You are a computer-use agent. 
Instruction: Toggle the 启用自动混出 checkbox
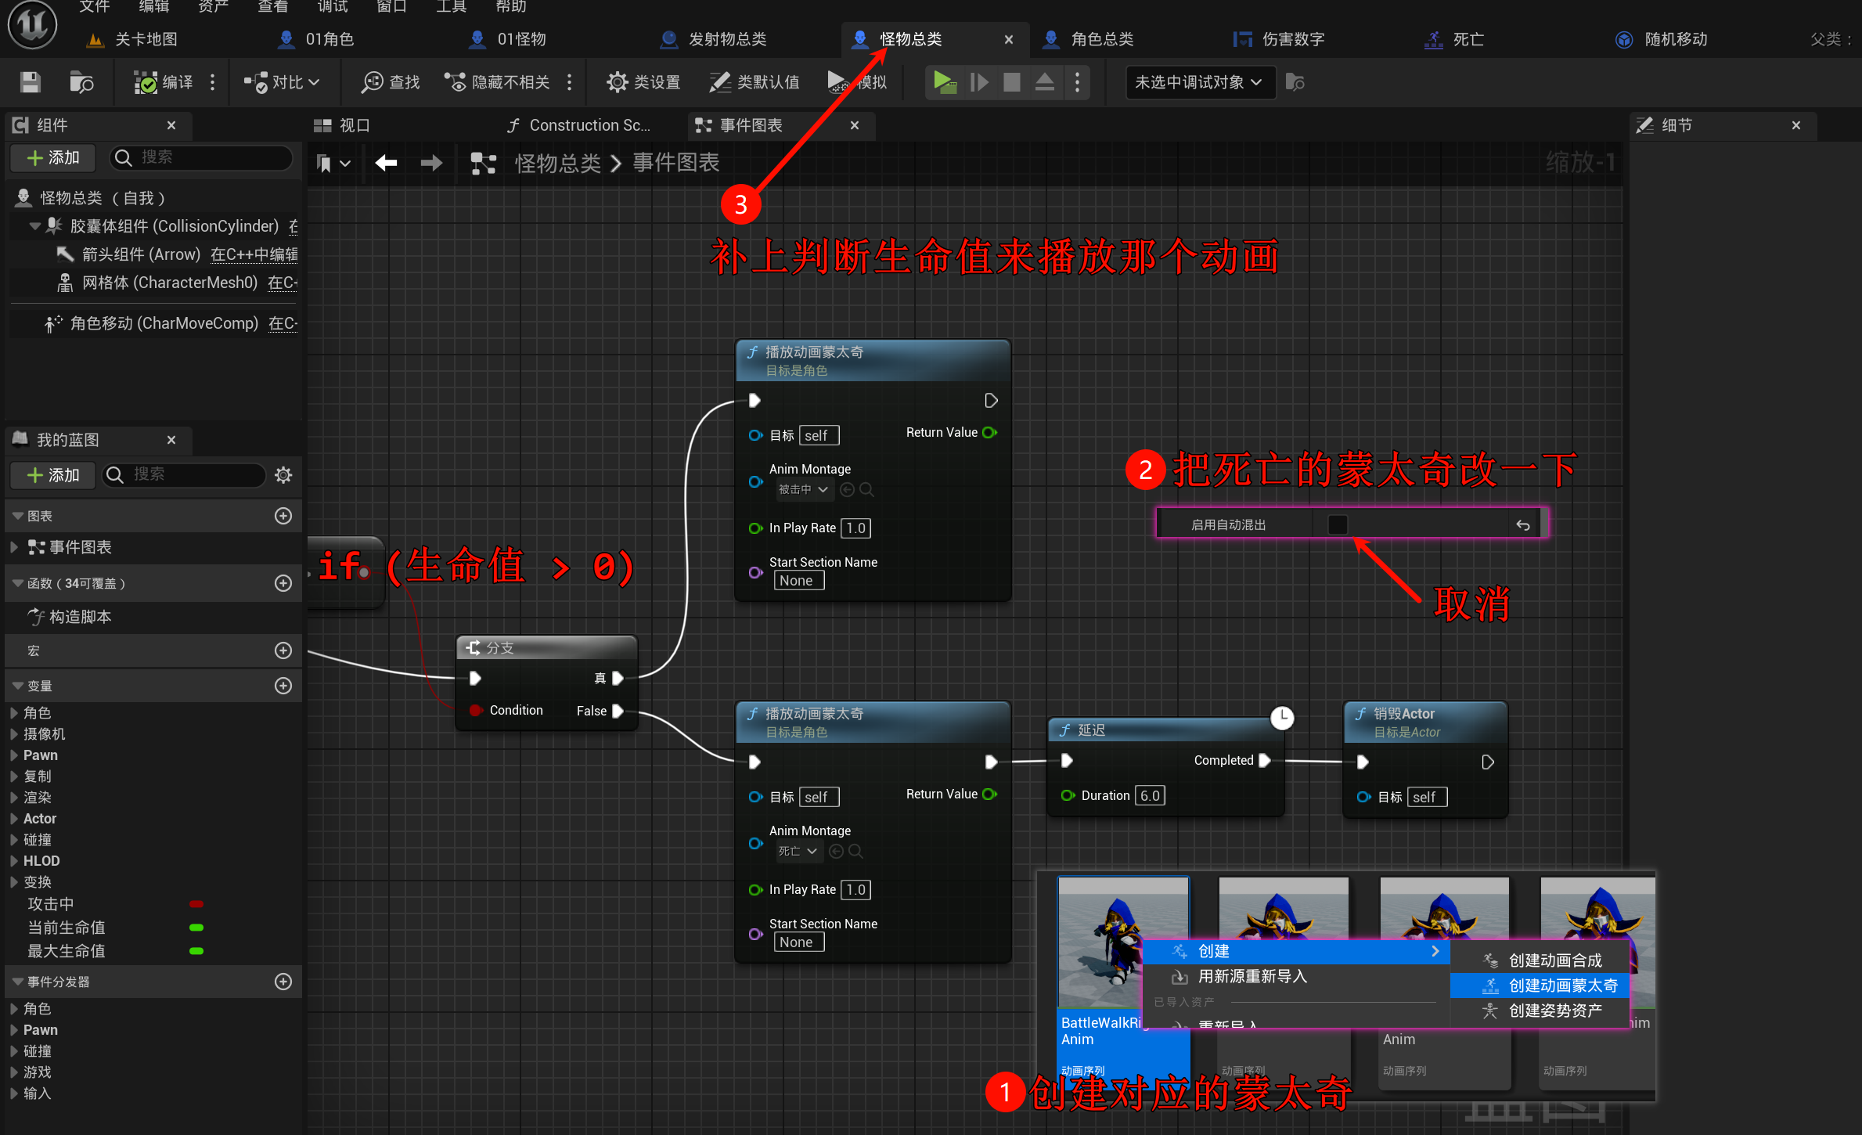pyautogui.click(x=1338, y=524)
